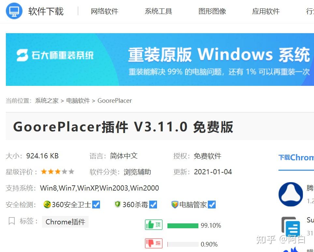Select the 下载Chrome sidebar tab
This screenshot has height=252, width=314.
point(296,158)
